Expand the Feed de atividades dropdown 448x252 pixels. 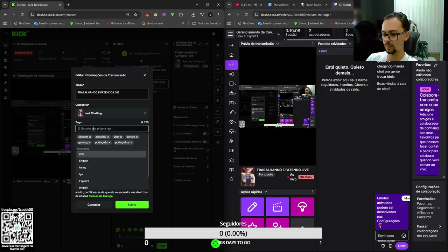pyautogui.click(x=350, y=44)
